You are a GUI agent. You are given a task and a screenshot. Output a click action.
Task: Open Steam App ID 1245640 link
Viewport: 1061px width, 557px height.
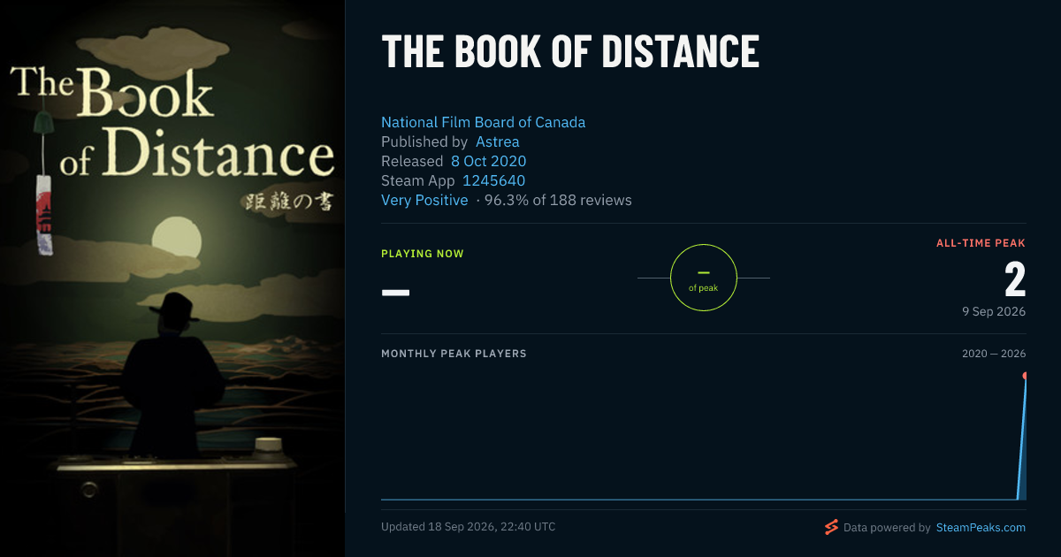tap(494, 180)
